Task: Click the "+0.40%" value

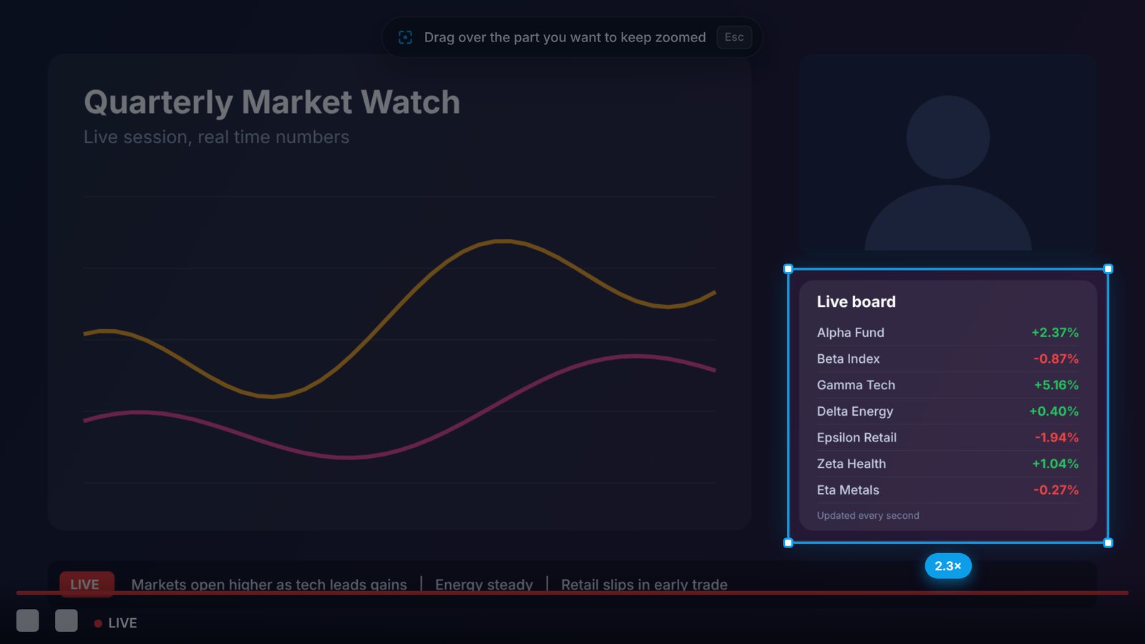Action: click(1054, 411)
